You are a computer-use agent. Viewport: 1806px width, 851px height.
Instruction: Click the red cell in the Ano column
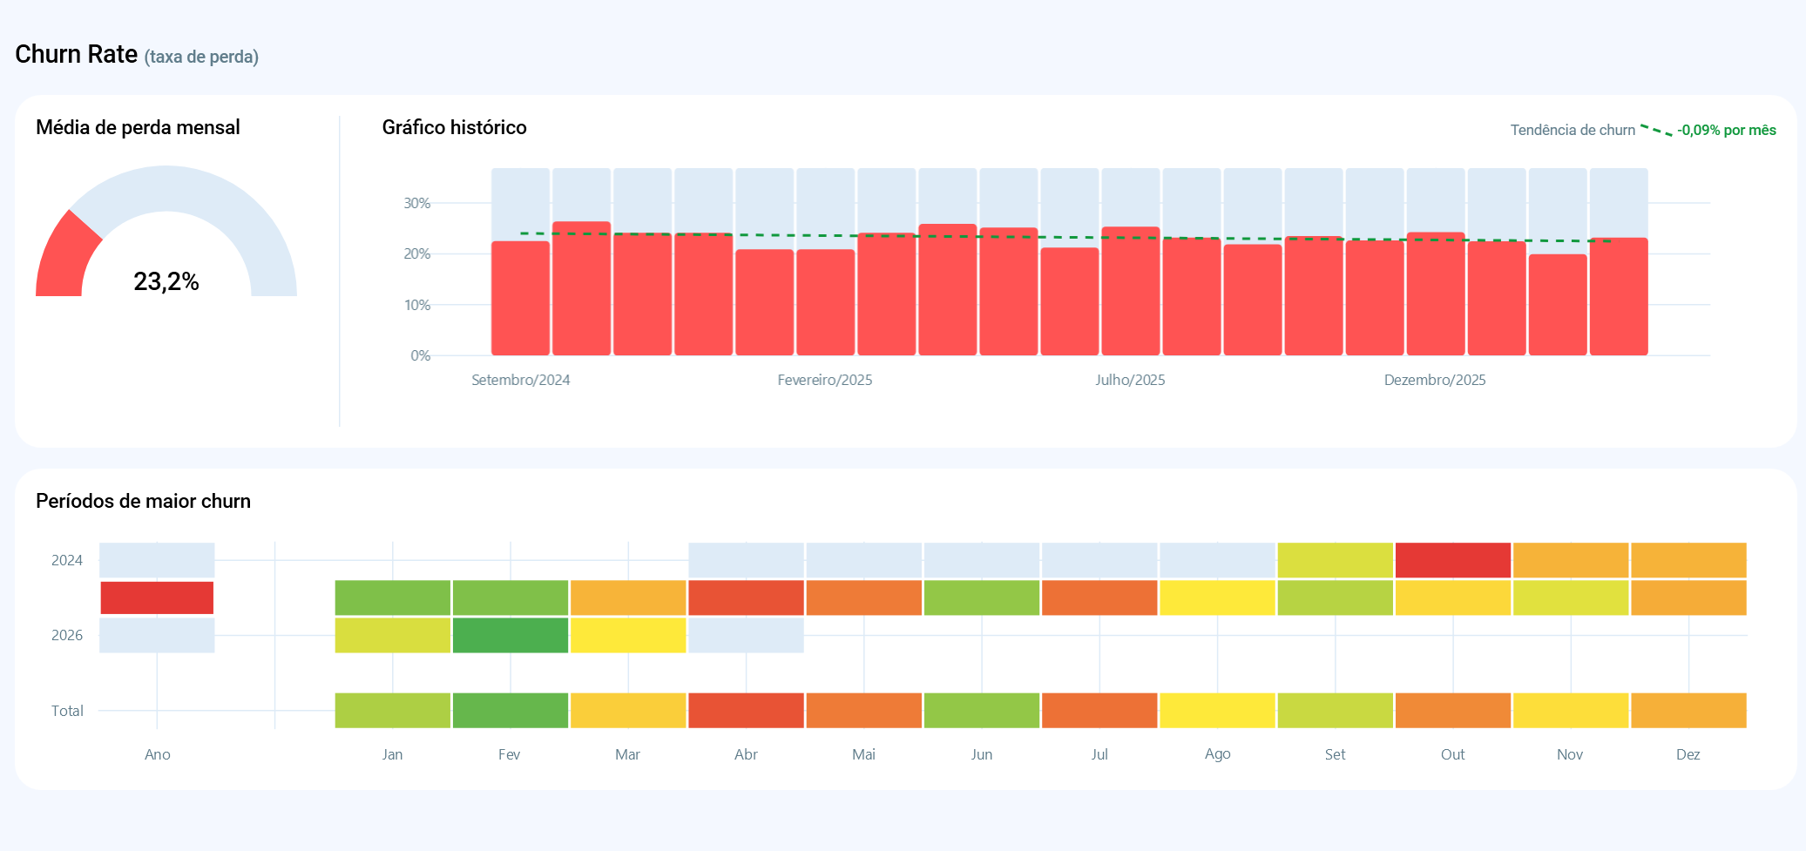157,598
